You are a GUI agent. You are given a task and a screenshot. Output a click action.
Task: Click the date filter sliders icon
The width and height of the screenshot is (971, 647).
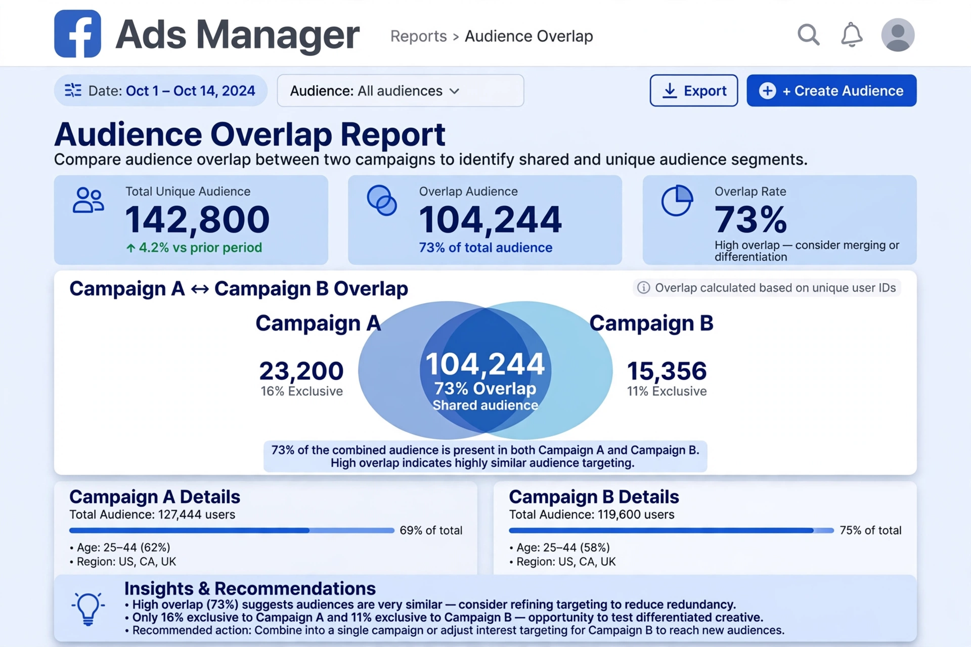point(73,90)
